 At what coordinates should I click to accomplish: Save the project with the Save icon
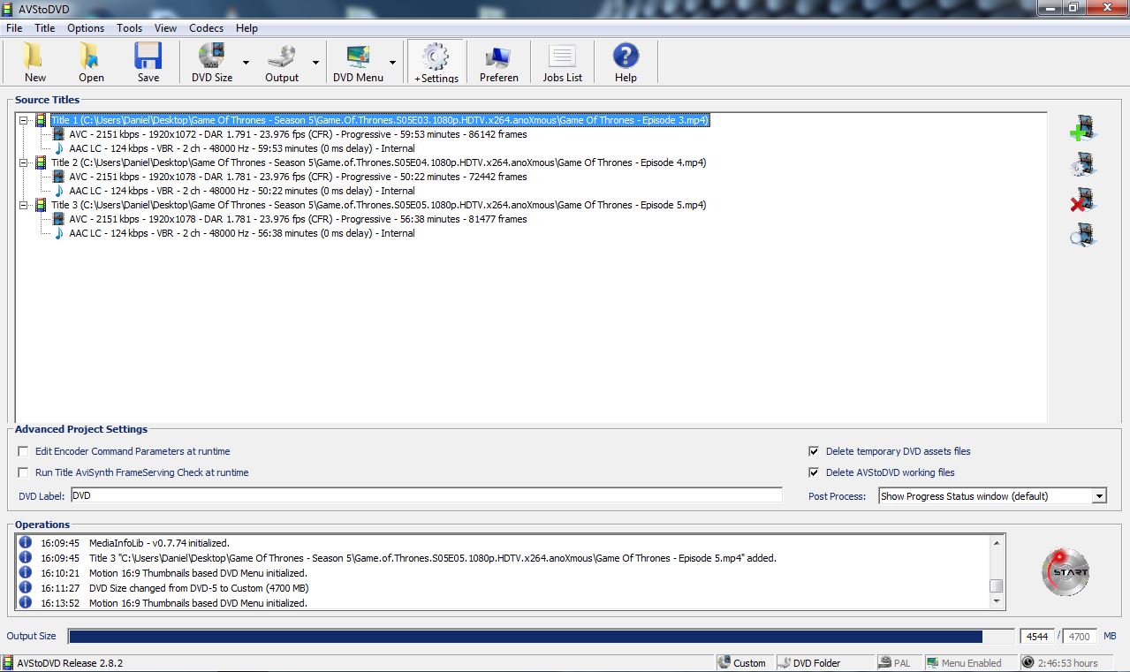coord(148,62)
